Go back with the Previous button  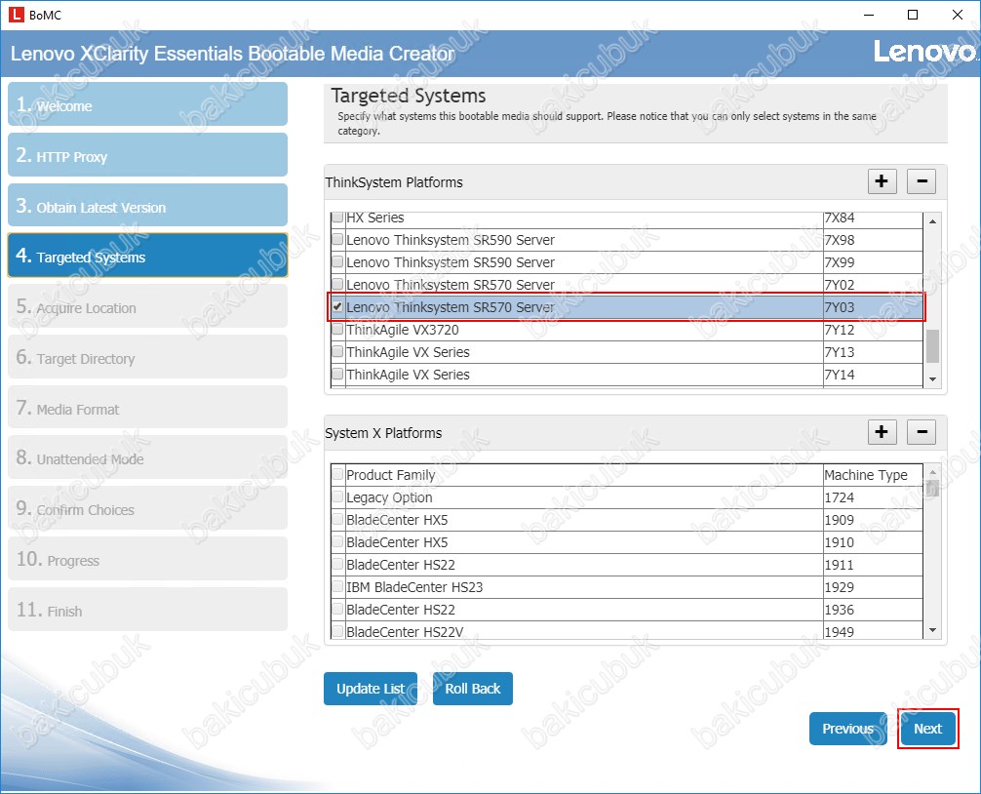click(x=847, y=729)
